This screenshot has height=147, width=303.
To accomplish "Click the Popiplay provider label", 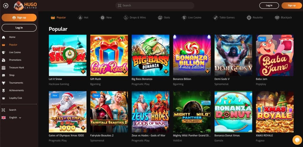I will click(261, 84).
